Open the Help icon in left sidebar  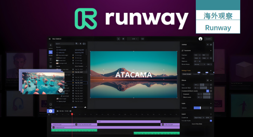click(x=51, y=104)
